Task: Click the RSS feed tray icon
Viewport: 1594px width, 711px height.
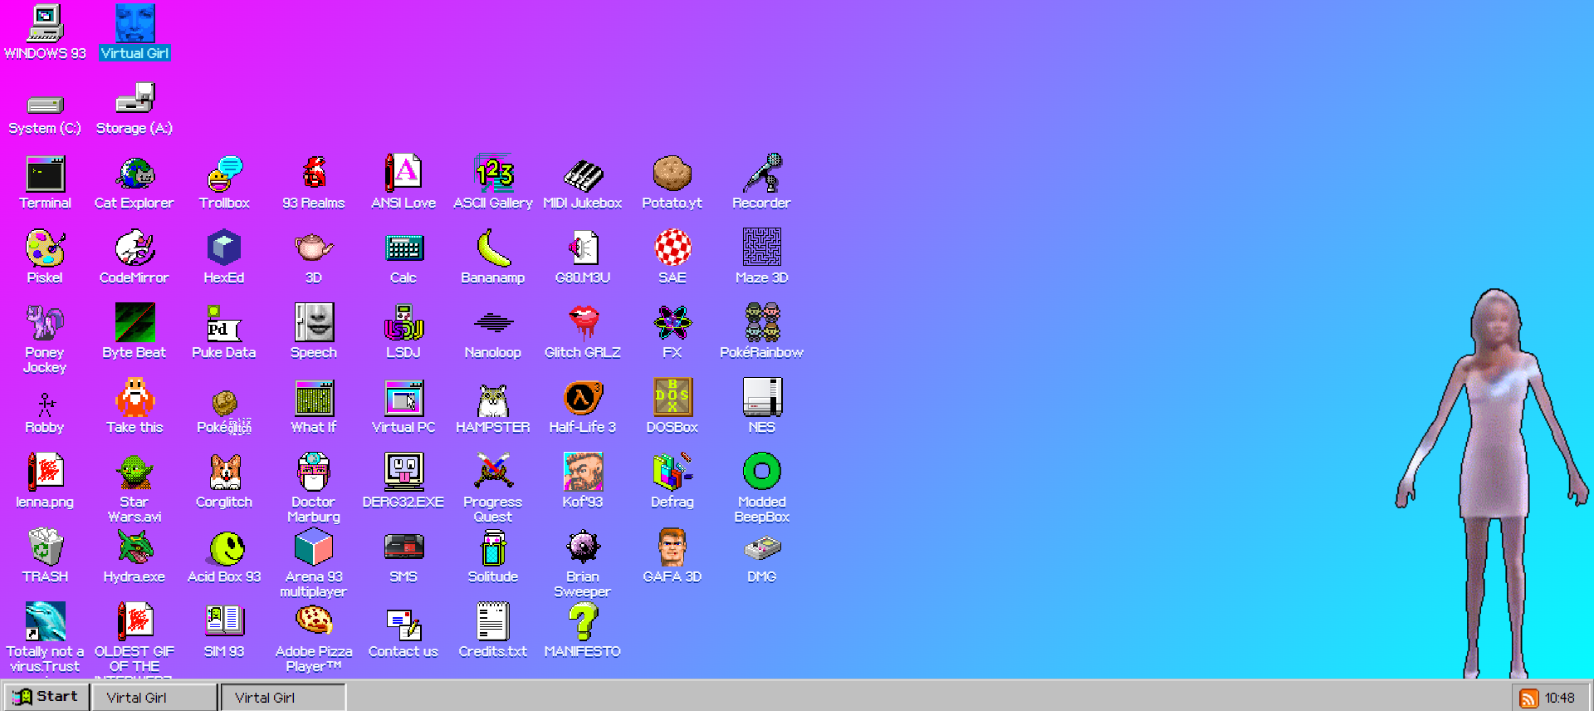Action: tap(1528, 699)
